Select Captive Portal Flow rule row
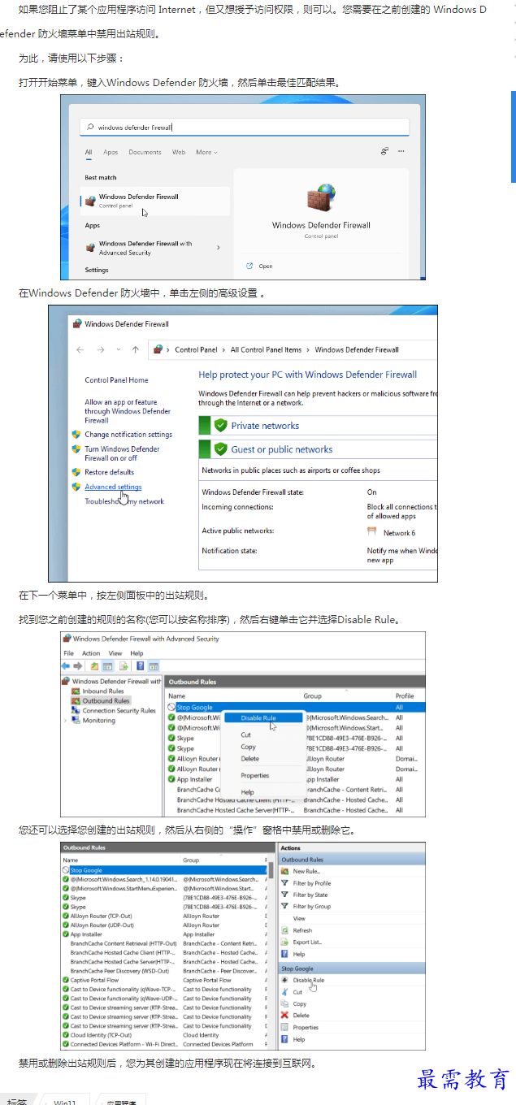This screenshot has height=1105, width=516. [x=165, y=981]
